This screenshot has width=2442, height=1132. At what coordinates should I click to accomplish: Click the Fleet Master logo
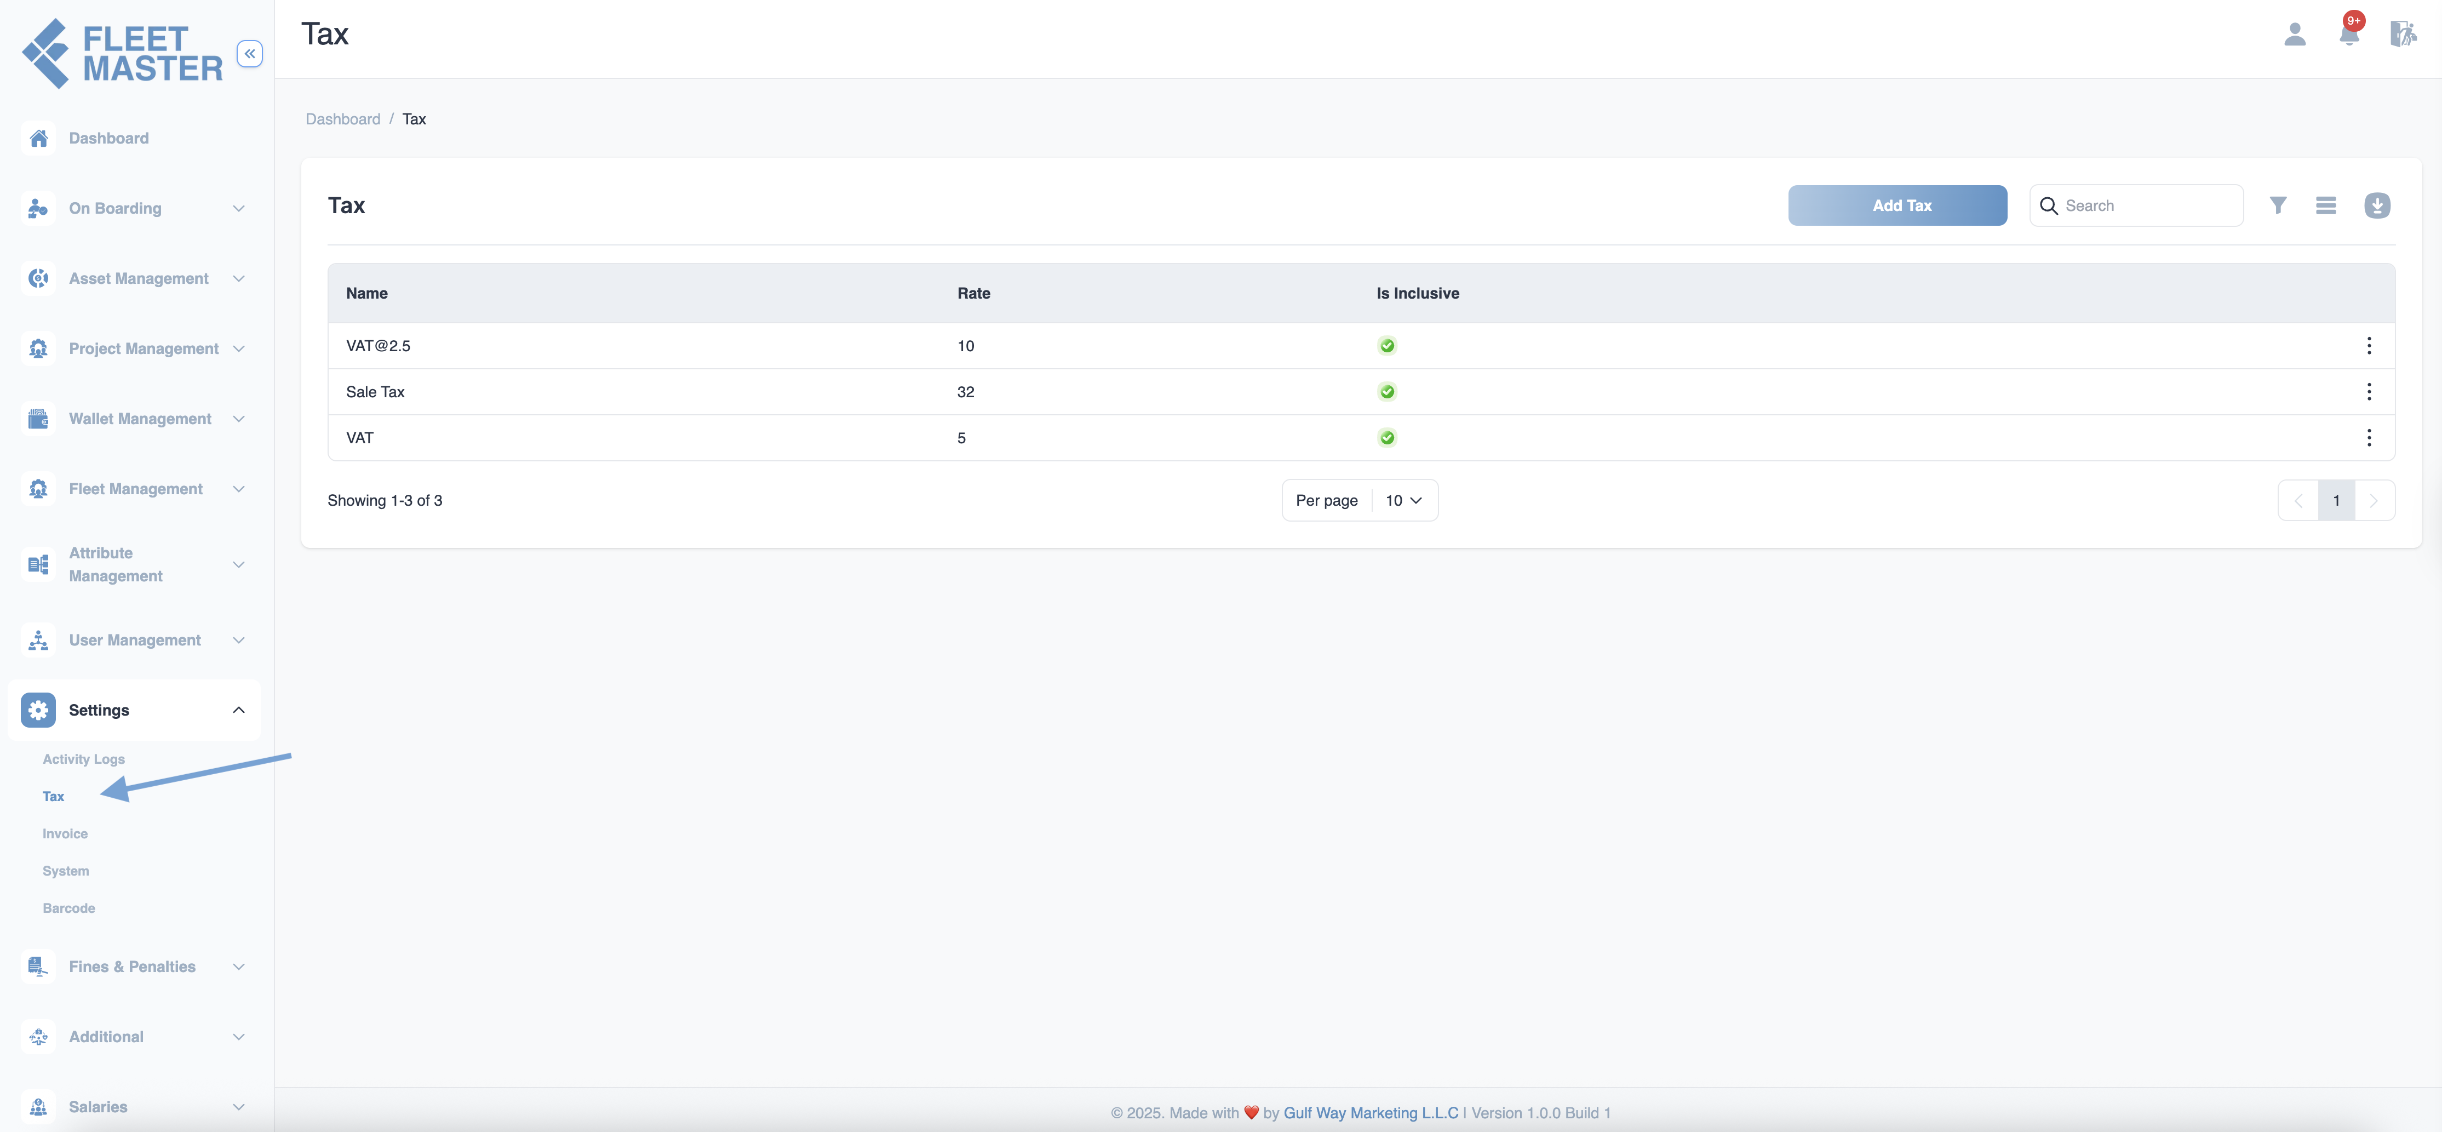point(122,54)
